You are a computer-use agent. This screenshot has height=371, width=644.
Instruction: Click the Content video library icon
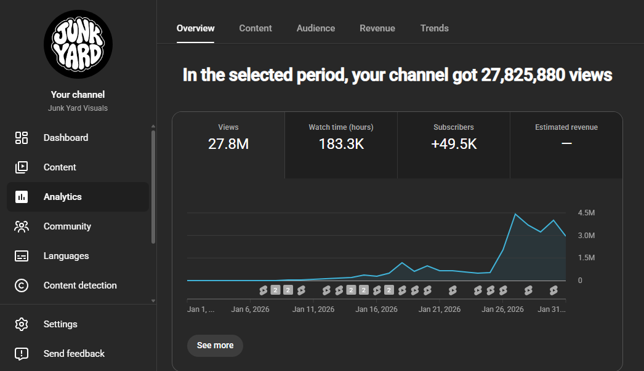click(x=22, y=167)
